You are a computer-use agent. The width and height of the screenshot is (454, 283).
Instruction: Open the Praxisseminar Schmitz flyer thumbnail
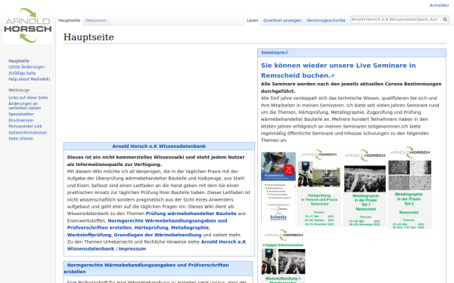(x=278, y=187)
